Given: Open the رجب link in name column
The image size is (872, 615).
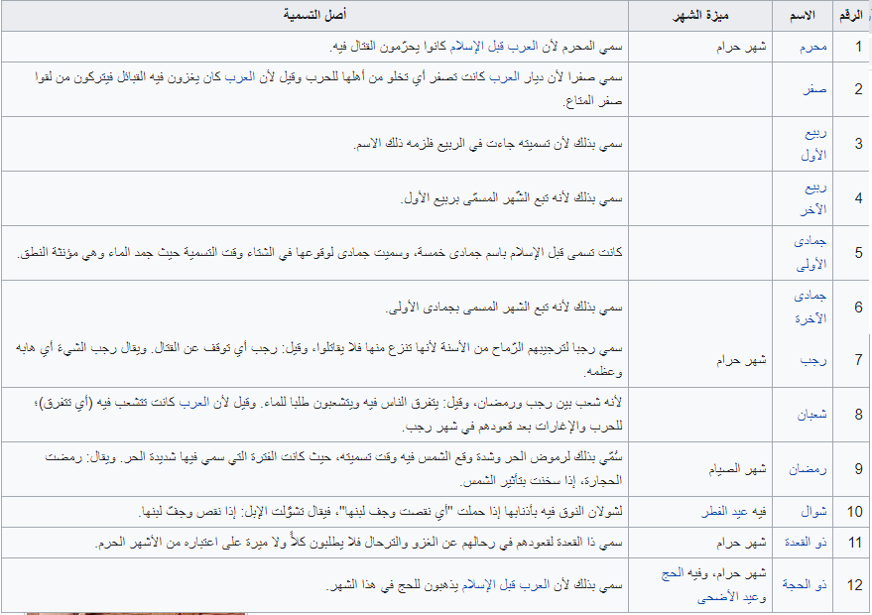Looking at the screenshot, I should 816,361.
